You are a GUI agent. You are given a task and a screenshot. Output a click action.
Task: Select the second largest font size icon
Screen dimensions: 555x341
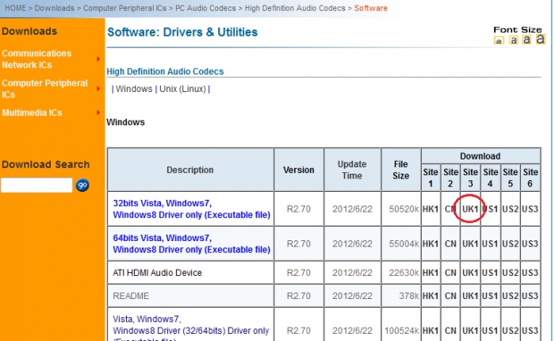click(526, 40)
